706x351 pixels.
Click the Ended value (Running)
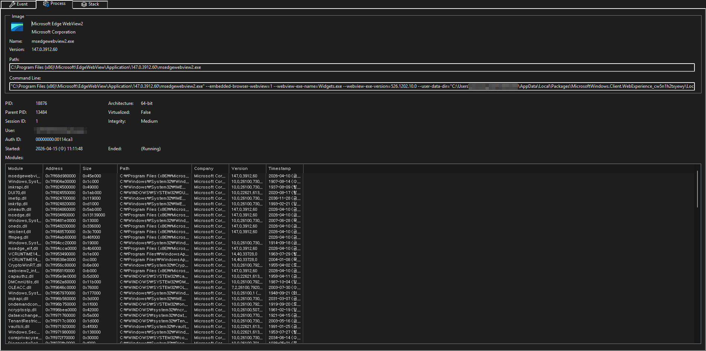coord(151,149)
